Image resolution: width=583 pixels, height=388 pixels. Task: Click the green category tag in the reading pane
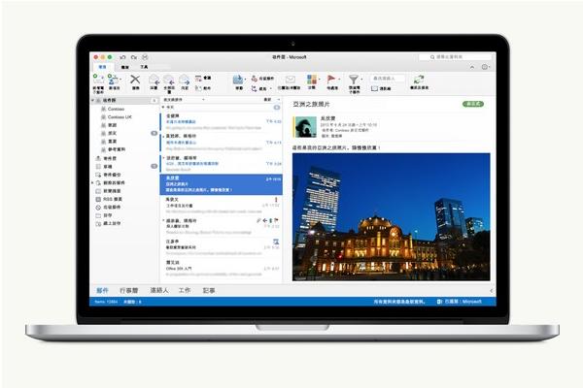coord(473,104)
